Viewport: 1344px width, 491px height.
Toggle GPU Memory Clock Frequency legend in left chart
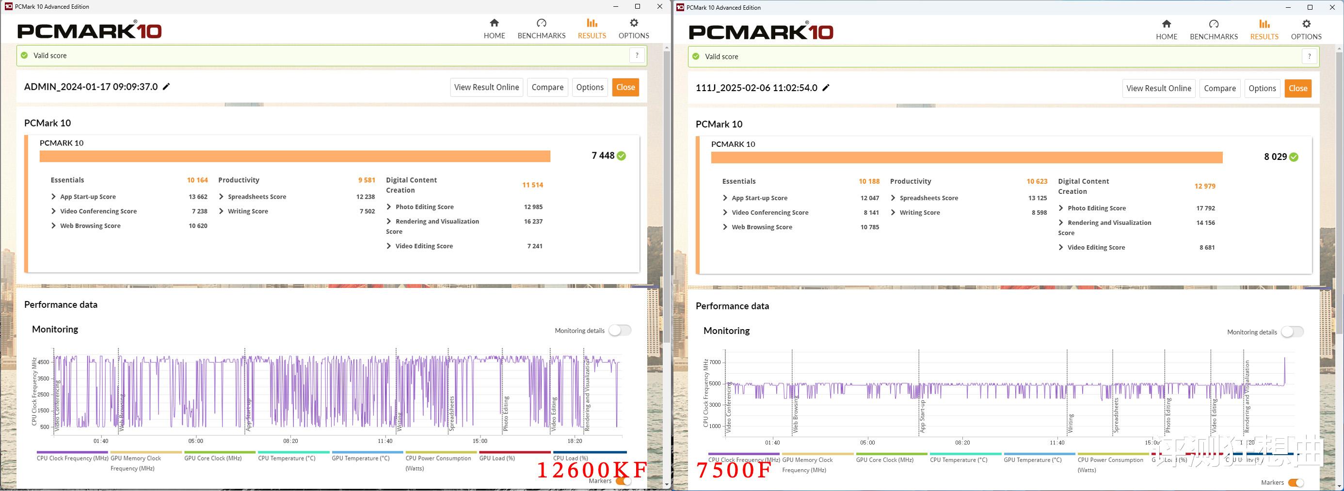click(146, 461)
